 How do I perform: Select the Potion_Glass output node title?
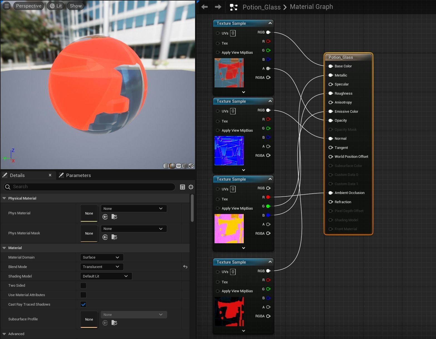341,57
